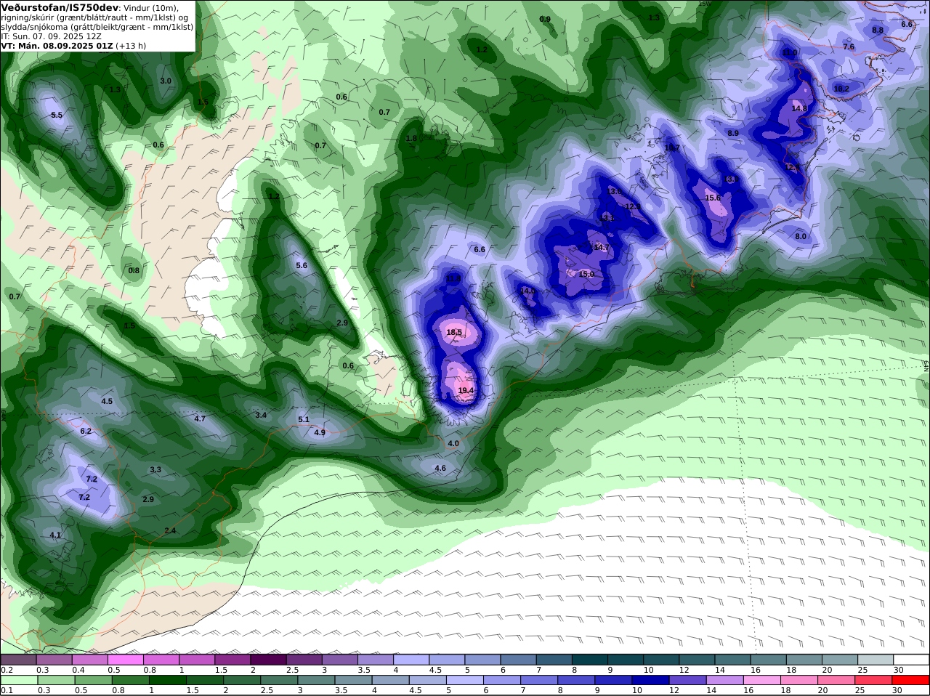This screenshot has width=930, height=696.
Task: Click the 3.0 value label
Action: [166, 81]
